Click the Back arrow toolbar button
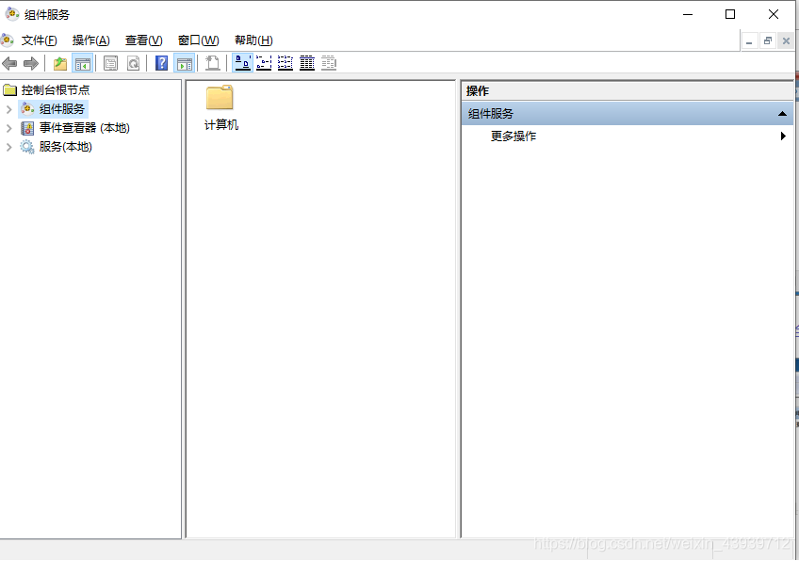 click(x=9, y=64)
